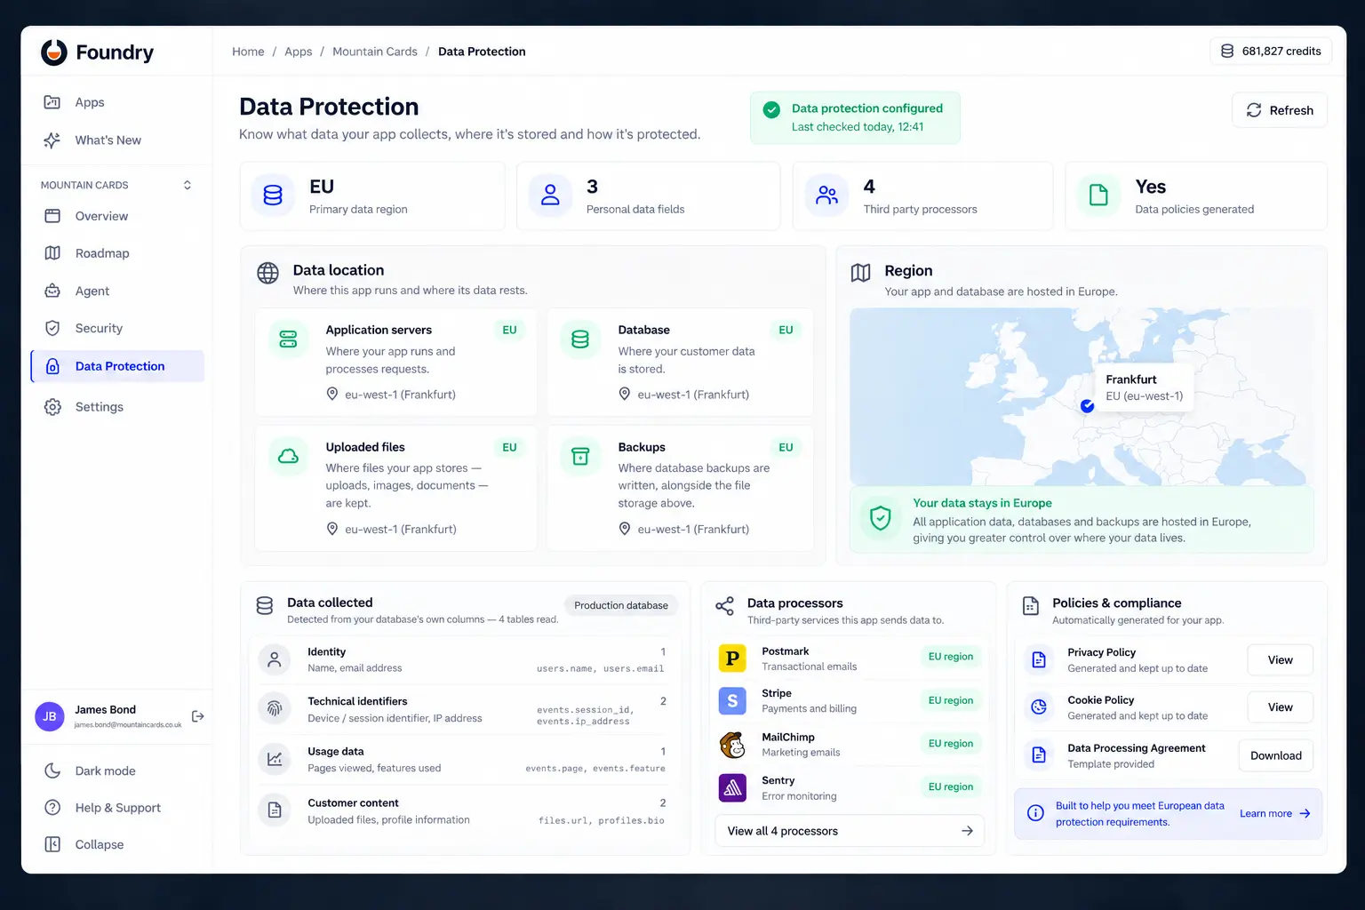Click the Sentry processor logo
1365x910 pixels.
click(732, 787)
